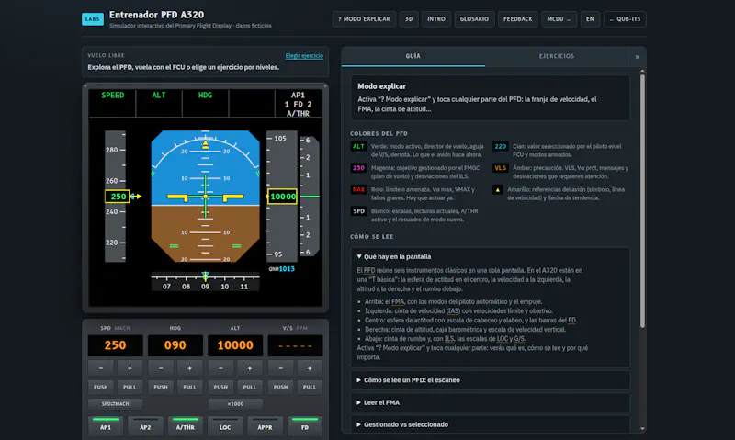This screenshot has width=735, height=440.
Task: Decrease SPD with the minus button
Action: pyautogui.click(x=101, y=368)
